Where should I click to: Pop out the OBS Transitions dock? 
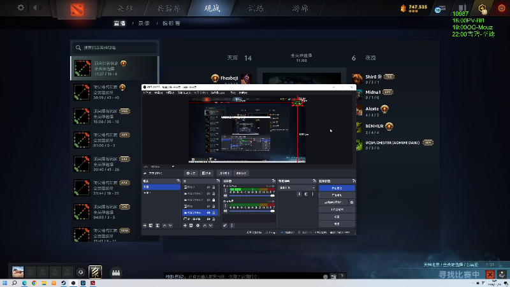click(x=314, y=181)
